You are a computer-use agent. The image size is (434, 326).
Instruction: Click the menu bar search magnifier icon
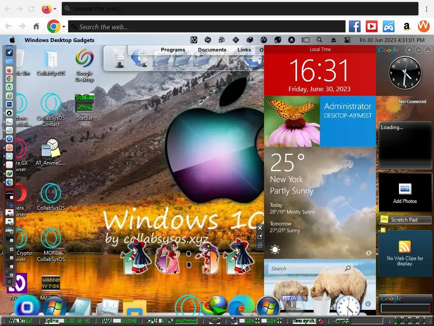coord(320,40)
